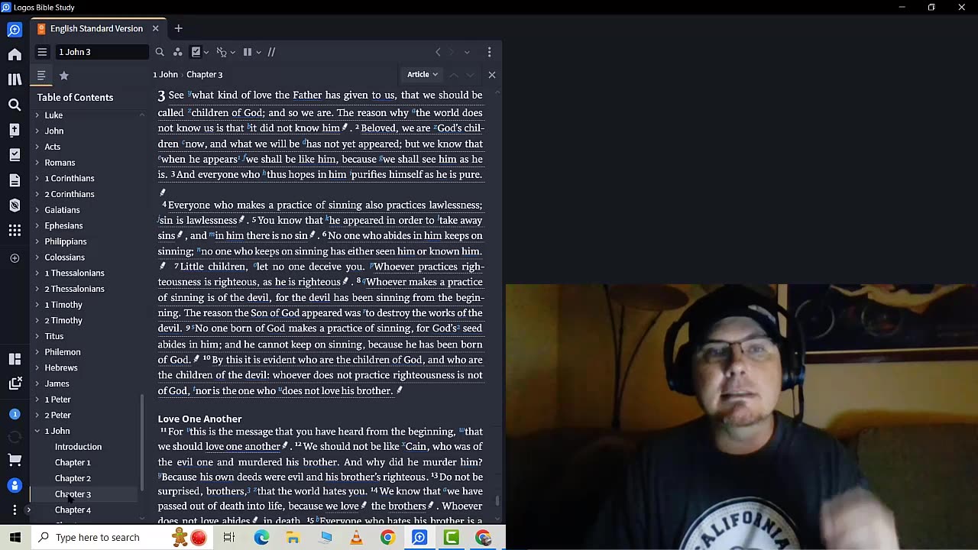Open the shopping cart store icon
The image size is (978, 550).
click(15, 459)
